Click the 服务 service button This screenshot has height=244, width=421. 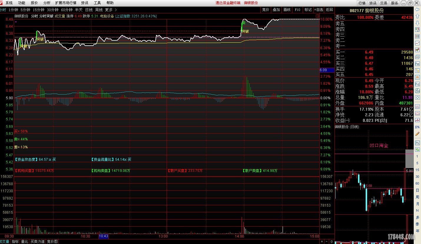(395, 3)
